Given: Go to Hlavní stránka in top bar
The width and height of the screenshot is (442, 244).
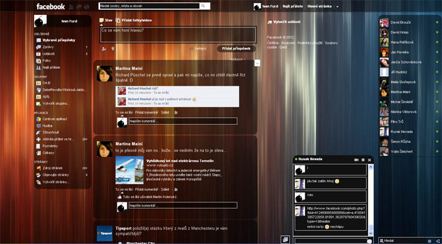Looking at the screenshot, I should [319, 6].
